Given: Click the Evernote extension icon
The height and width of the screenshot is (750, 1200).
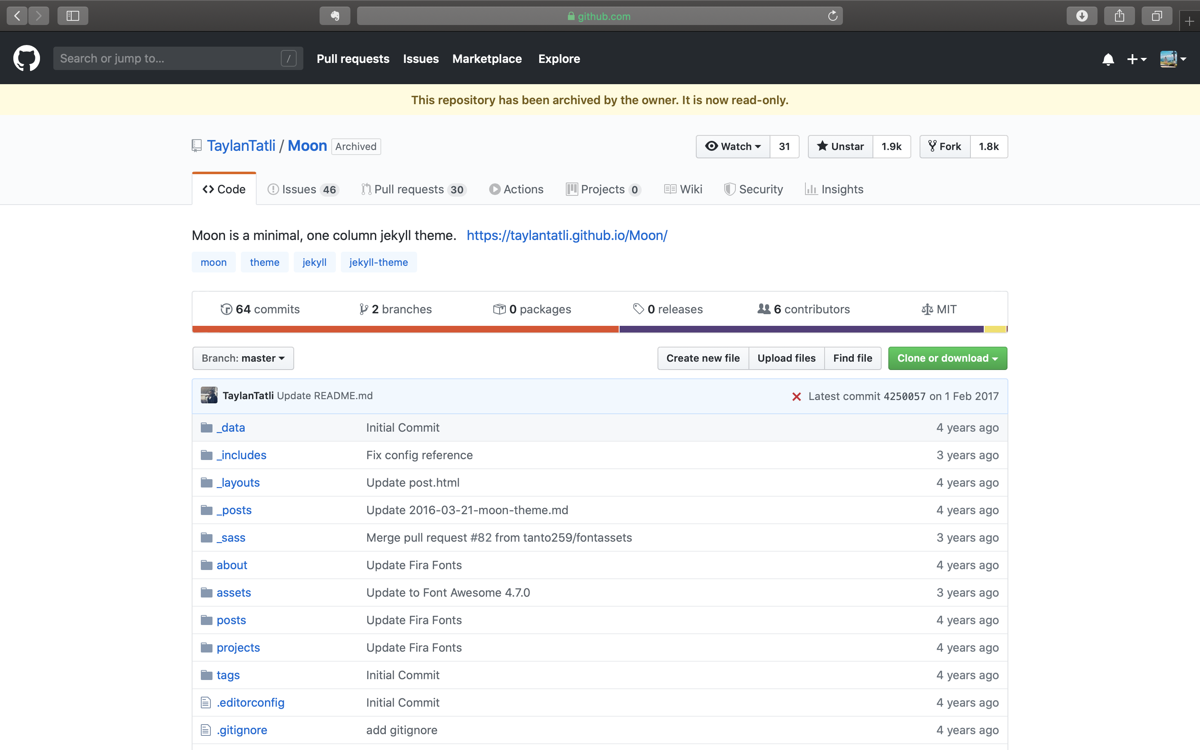Looking at the screenshot, I should pos(335,16).
